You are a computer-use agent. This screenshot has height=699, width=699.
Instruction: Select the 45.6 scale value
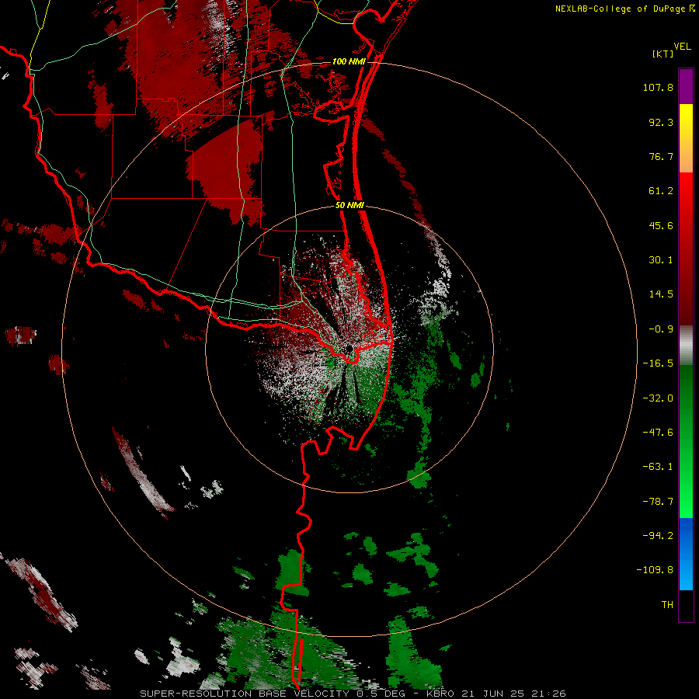(x=661, y=225)
